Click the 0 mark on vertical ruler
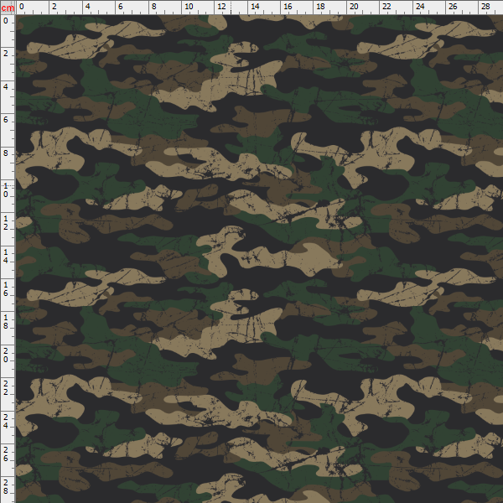 (x=6, y=21)
